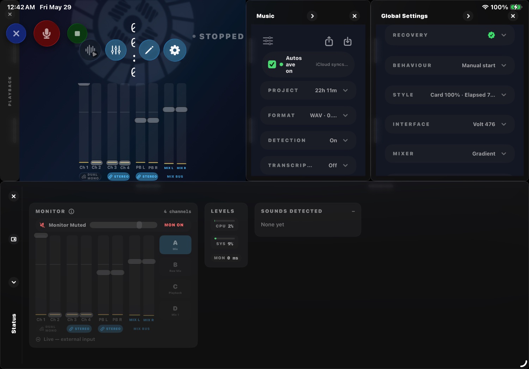The image size is (529, 369).
Task: Click the PB L fader handle
Action: [x=140, y=120]
